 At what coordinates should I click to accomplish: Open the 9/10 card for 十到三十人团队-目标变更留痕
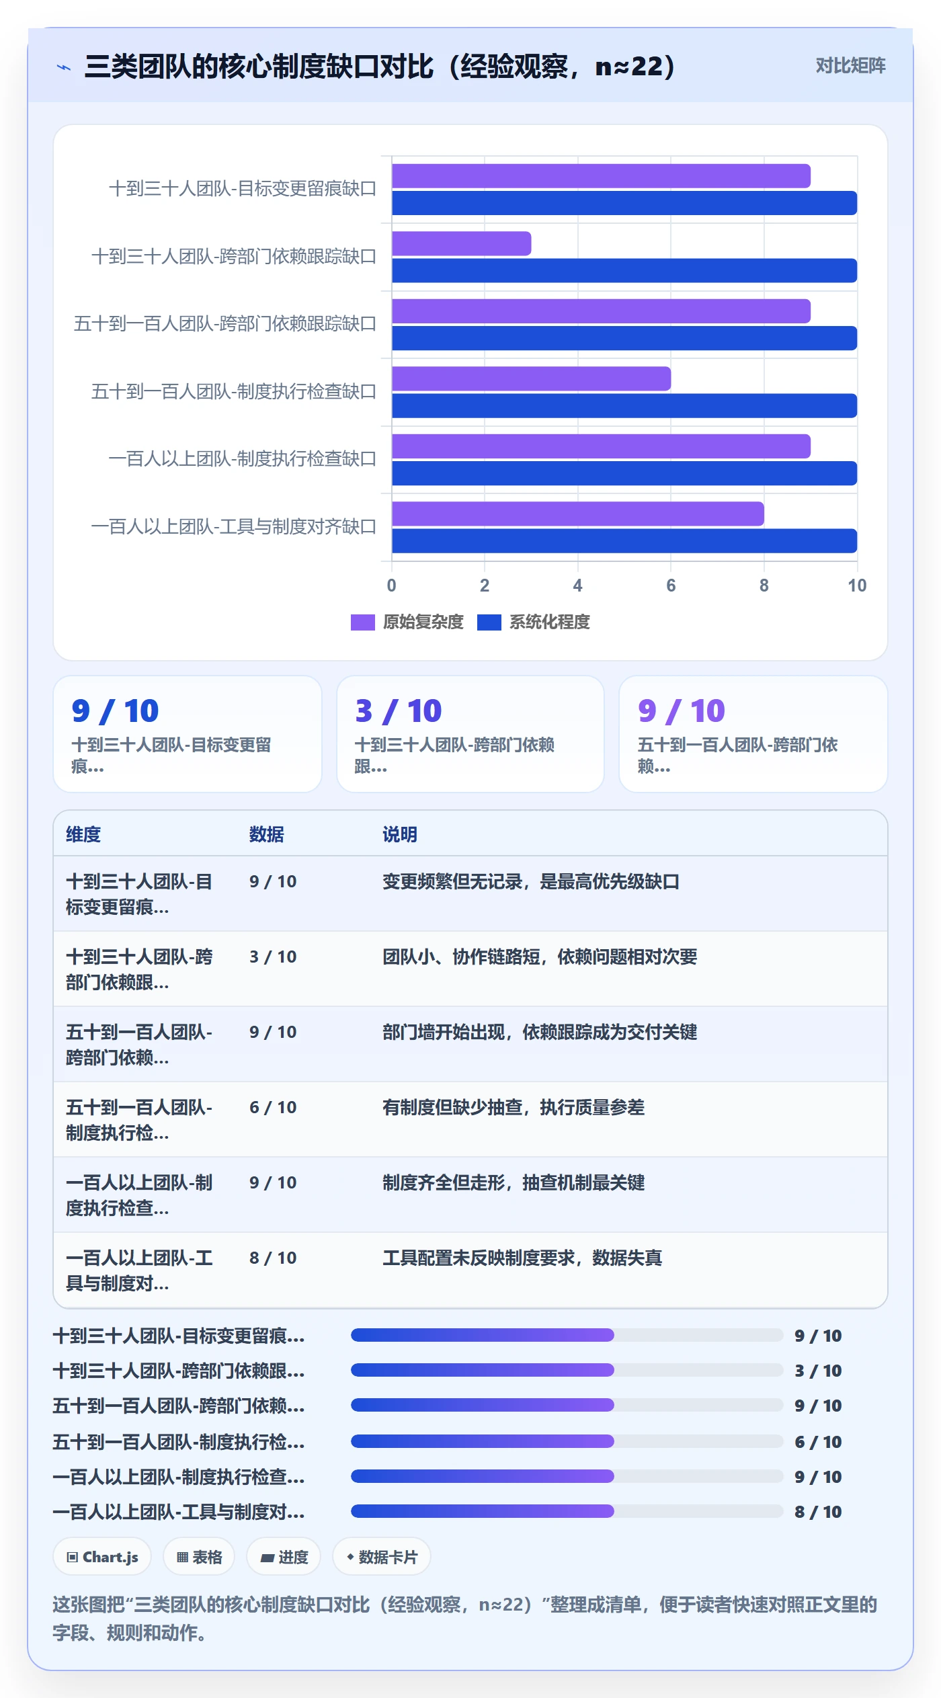[188, 734]
